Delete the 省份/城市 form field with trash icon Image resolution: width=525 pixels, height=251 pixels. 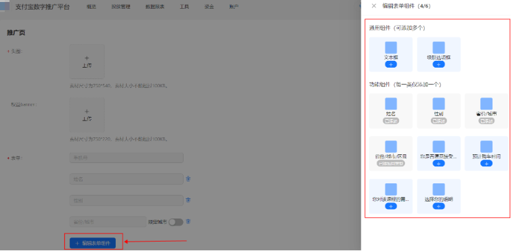188,221
